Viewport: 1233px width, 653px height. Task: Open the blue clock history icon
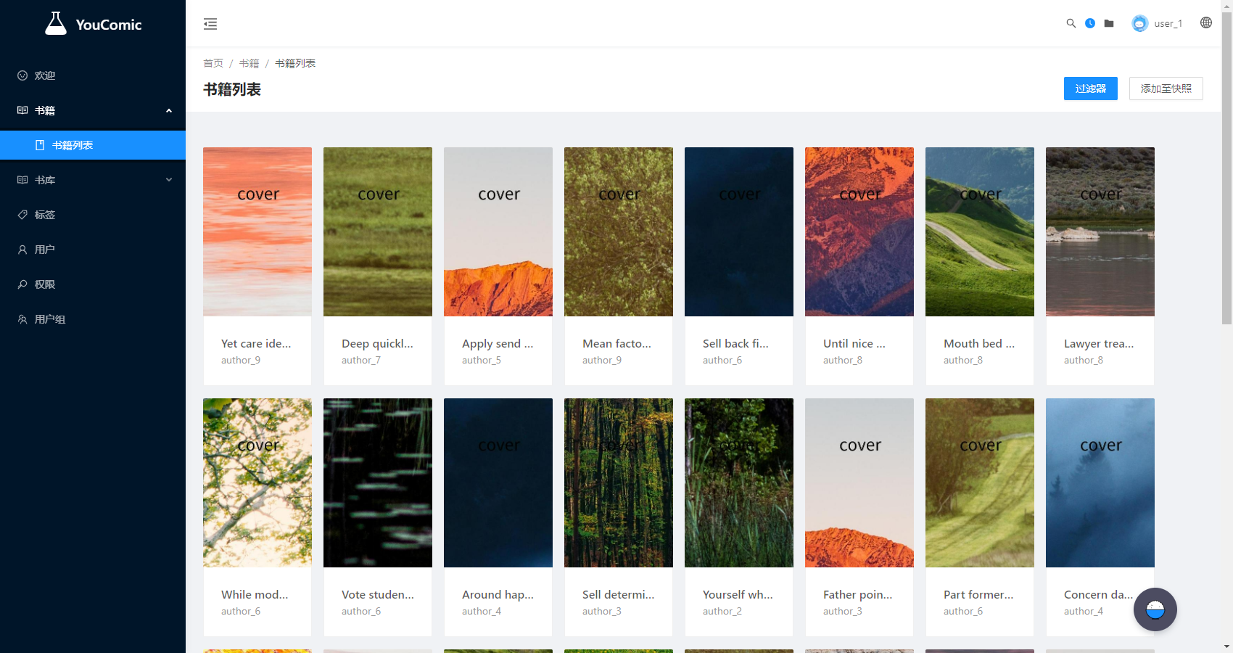coord(1089,23)
